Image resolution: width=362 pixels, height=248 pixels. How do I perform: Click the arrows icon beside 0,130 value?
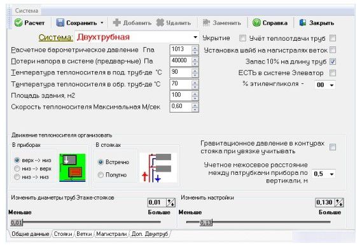tap(339, 203)
